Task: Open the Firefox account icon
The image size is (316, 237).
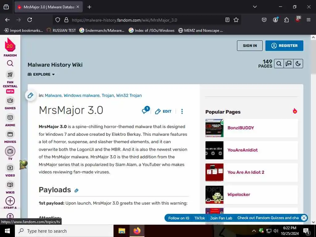Action: click(275, 20)
